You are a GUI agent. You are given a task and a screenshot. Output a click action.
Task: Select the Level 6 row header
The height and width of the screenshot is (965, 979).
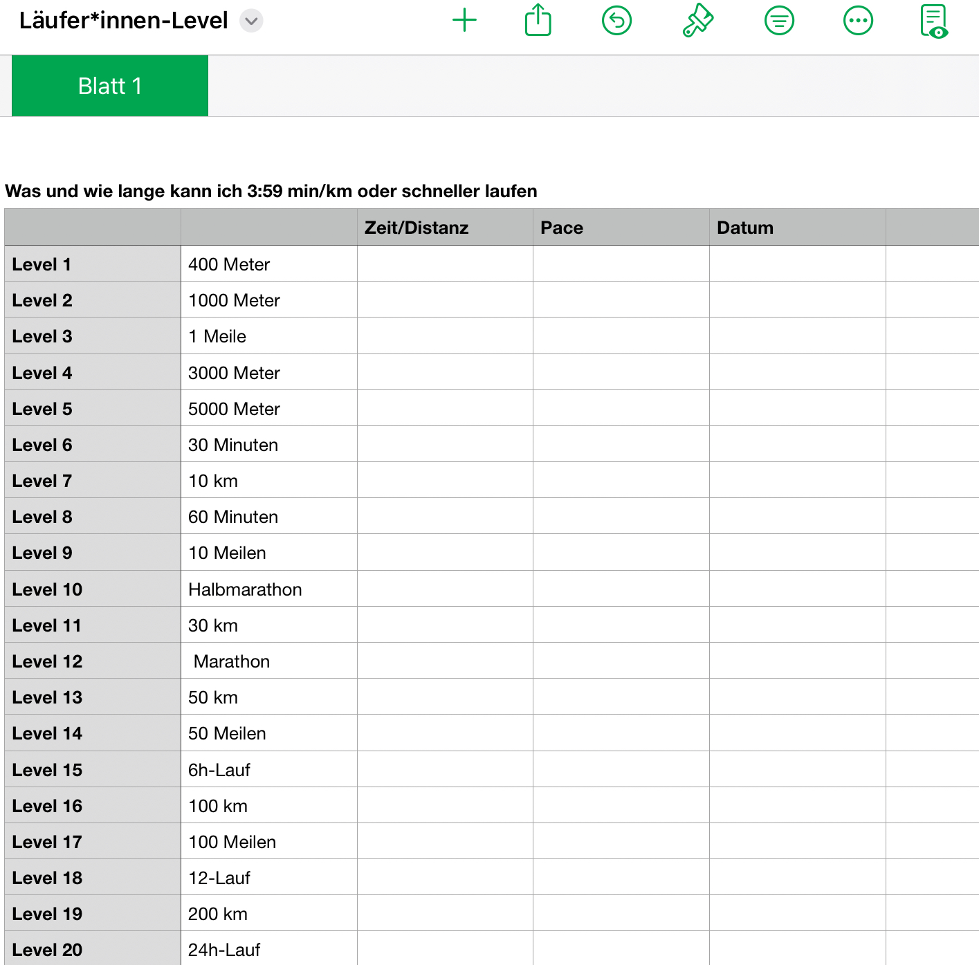[x=93, y=444]
